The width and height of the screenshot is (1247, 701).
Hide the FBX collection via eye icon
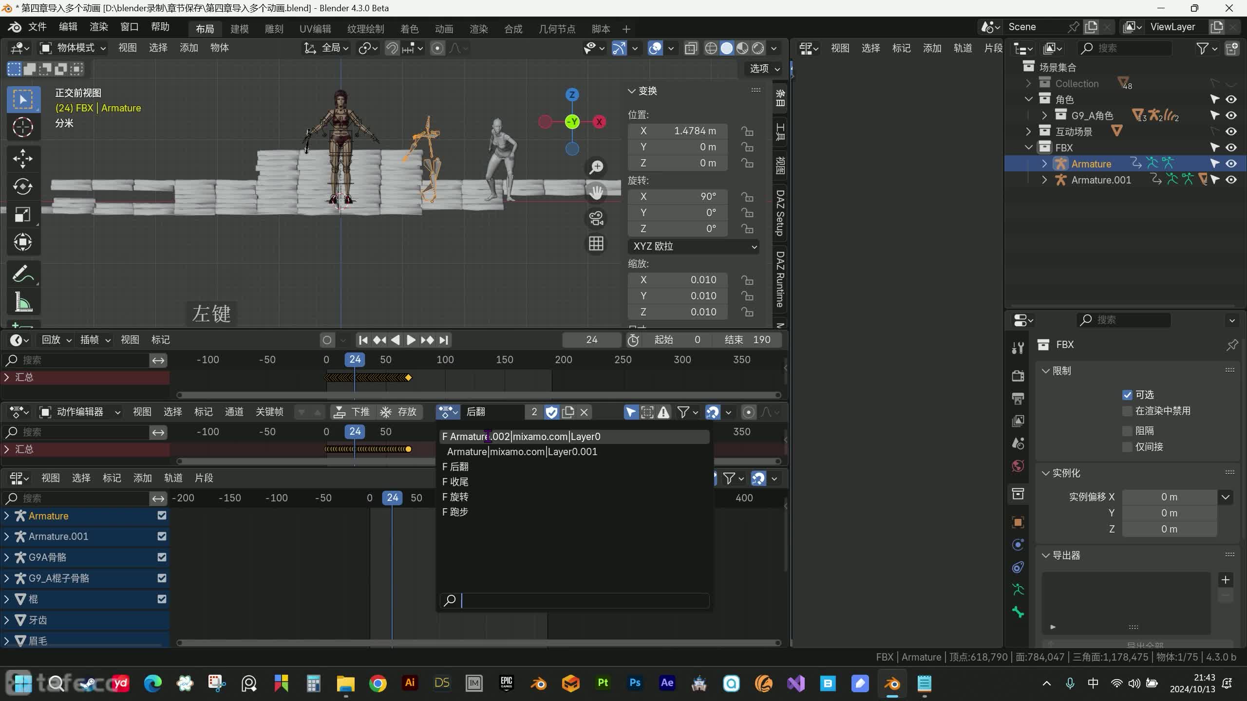(x=1231, y=148)
